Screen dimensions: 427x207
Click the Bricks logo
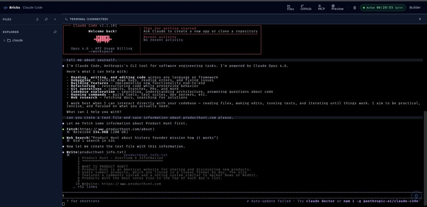[x=12, y=7]
